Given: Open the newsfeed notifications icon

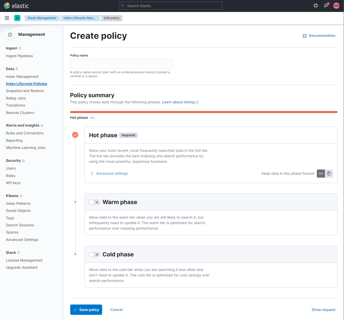Looking at the screenshot, I should (326, 6).
